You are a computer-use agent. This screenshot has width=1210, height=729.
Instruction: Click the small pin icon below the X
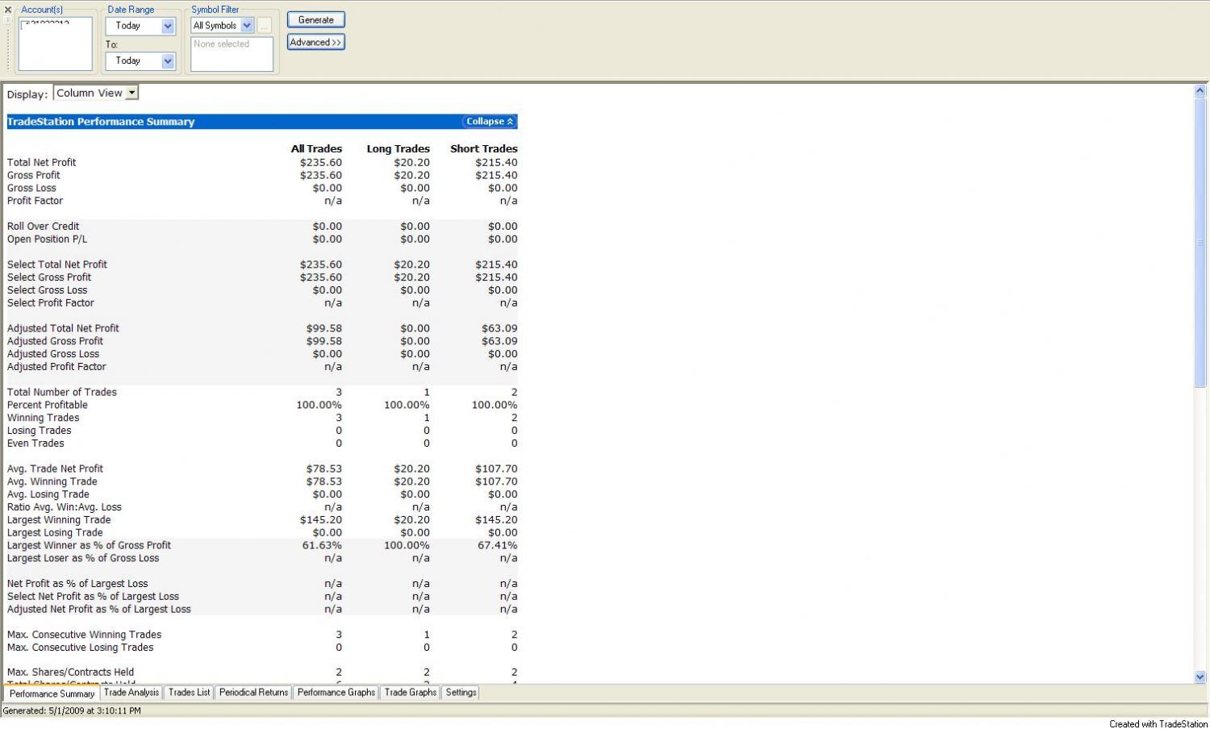(8, 20)
